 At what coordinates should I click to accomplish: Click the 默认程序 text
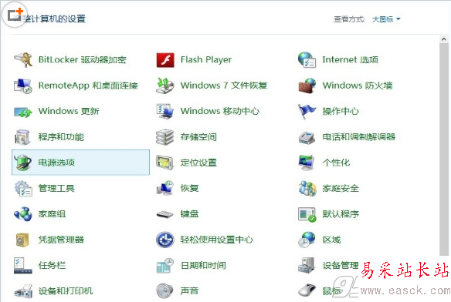341,214
